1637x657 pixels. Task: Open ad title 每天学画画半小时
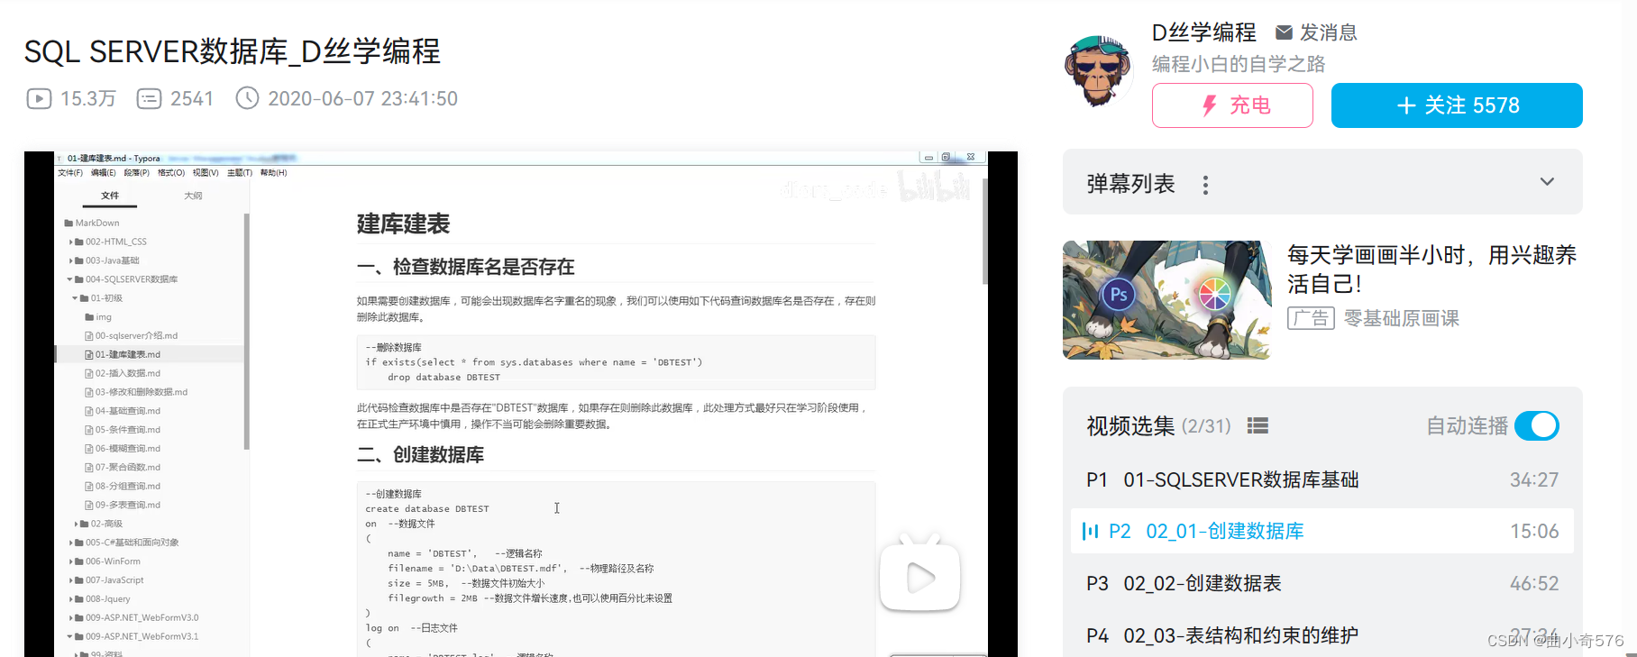(x=1432, y=269)
